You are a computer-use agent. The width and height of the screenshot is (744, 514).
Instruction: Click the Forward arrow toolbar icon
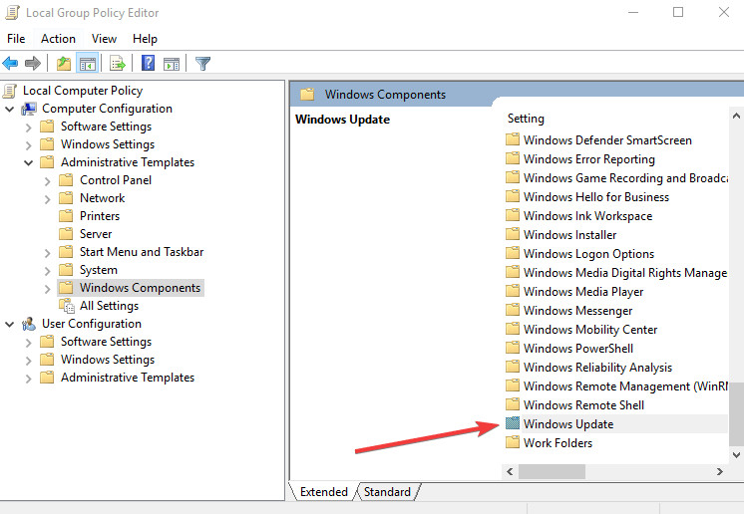(32, 63)
